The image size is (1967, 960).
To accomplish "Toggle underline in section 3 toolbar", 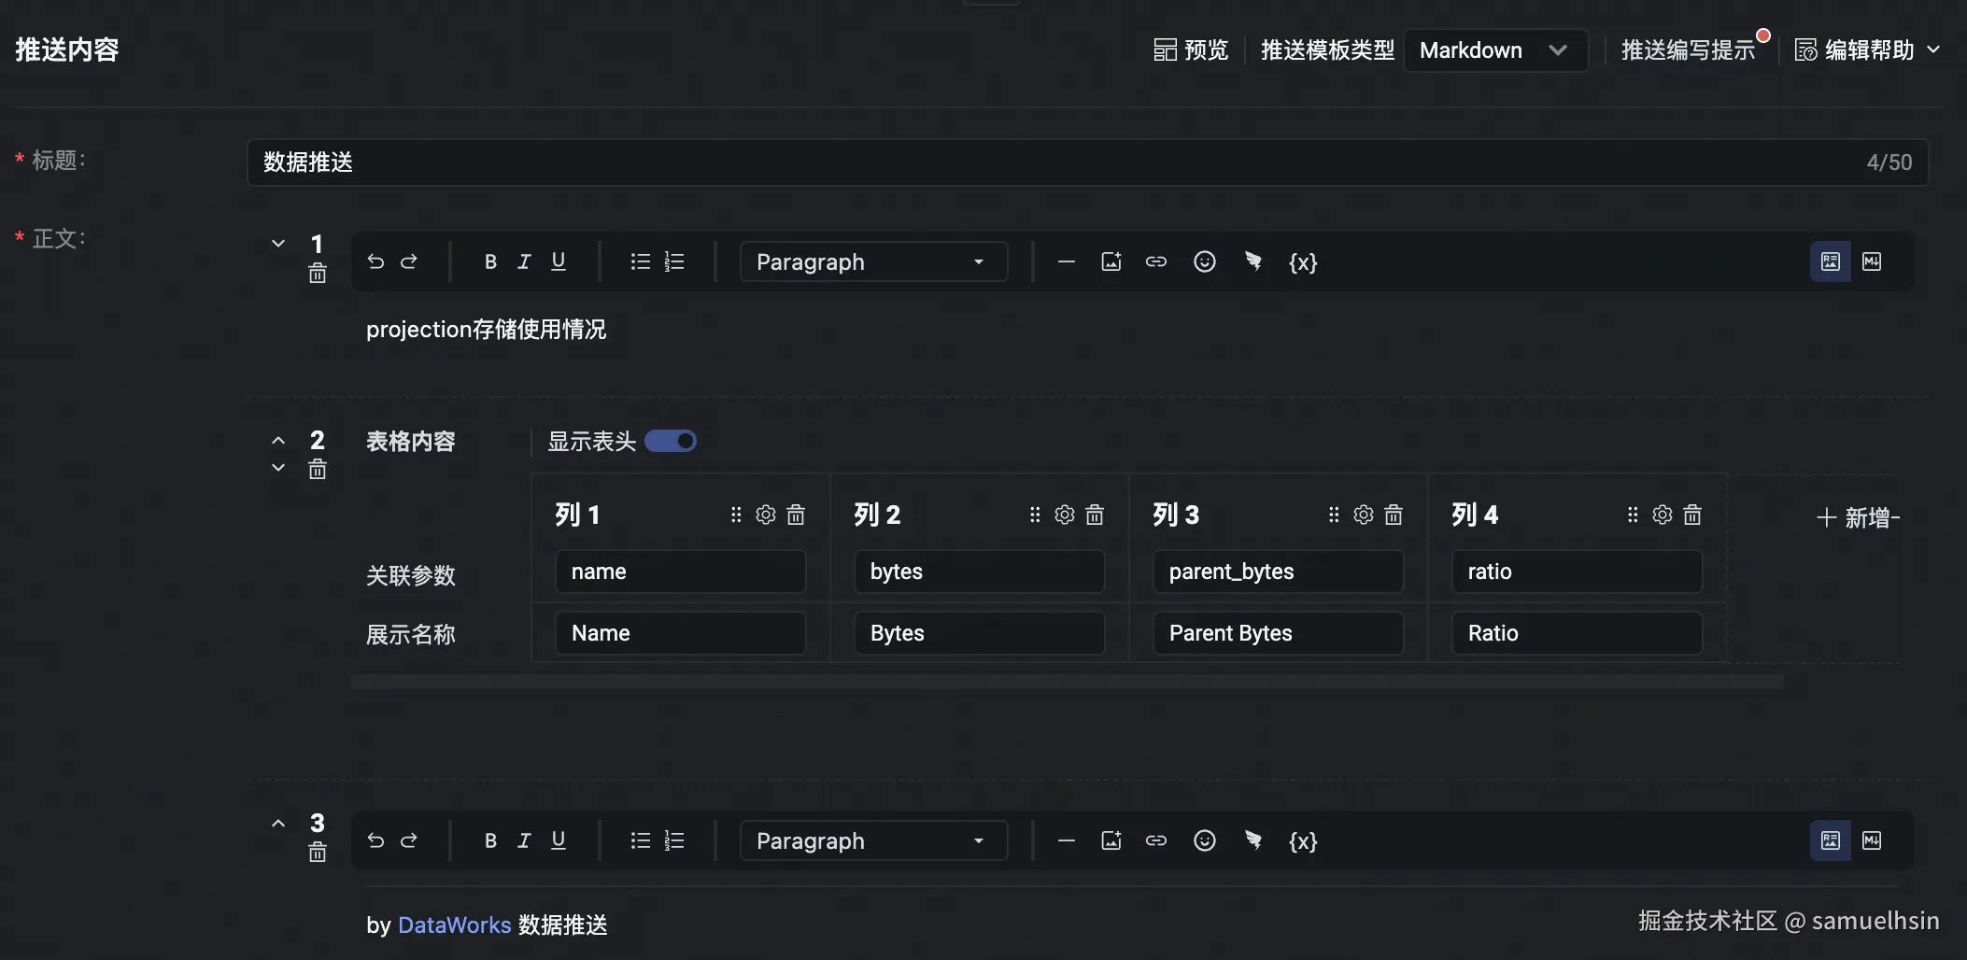I will point(559,840).
